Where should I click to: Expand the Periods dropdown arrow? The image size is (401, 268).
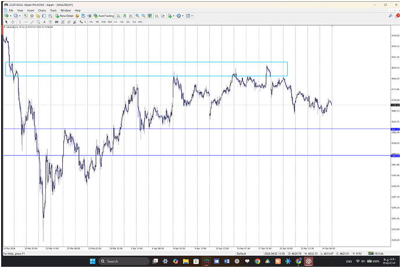coord(183,16)
